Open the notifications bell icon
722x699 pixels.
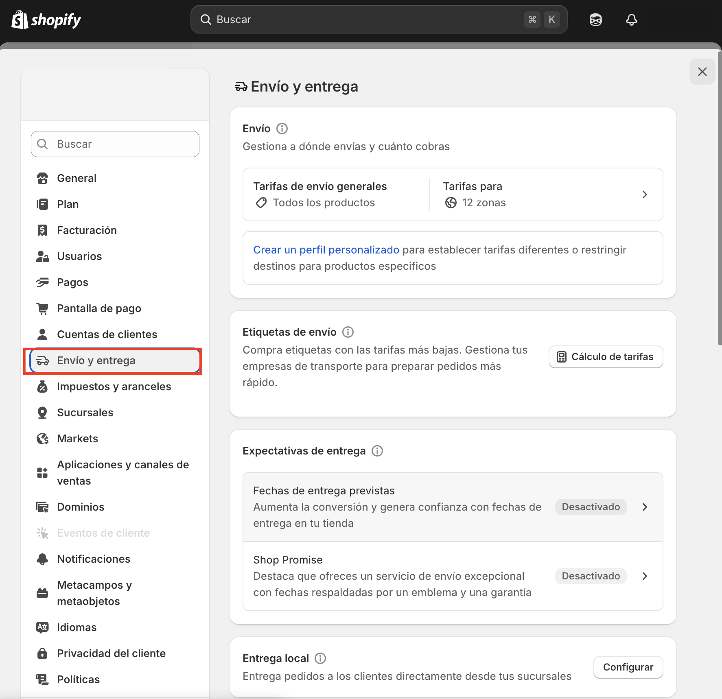click(631, 20)
